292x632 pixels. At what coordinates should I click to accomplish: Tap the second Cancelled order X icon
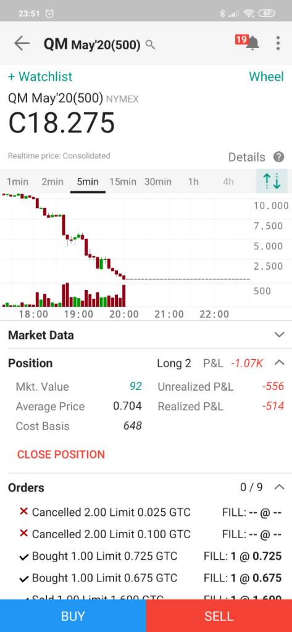point(24,534)
